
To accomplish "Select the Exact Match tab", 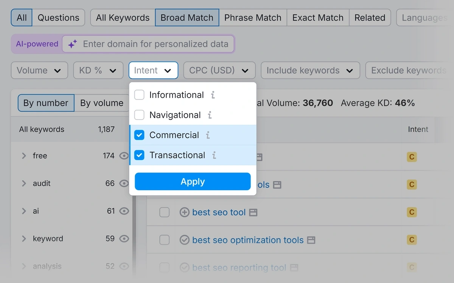I will point(318,18).
